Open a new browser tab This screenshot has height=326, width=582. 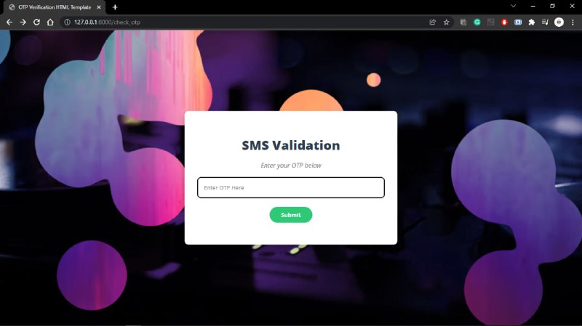click(x=115, y=7)
